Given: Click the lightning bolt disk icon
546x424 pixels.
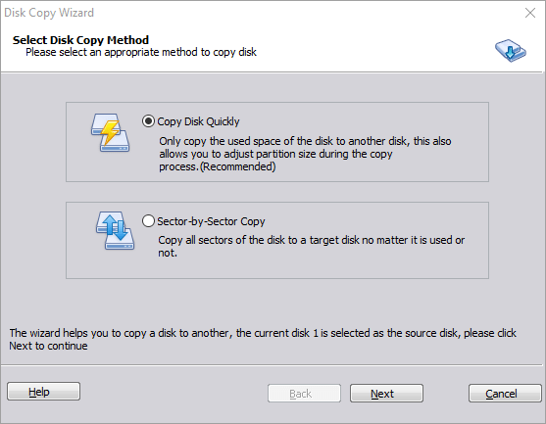Looking at the screenshot, I should (x=110, y=132).
